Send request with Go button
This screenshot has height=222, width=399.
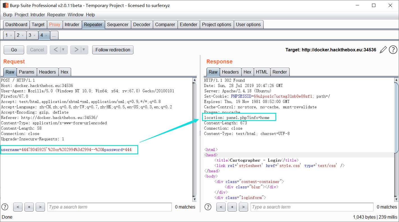point(14,50)
